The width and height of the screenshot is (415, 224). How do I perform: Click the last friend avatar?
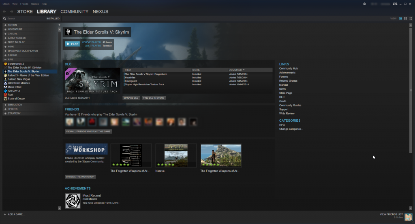click(x=193, y=122)
